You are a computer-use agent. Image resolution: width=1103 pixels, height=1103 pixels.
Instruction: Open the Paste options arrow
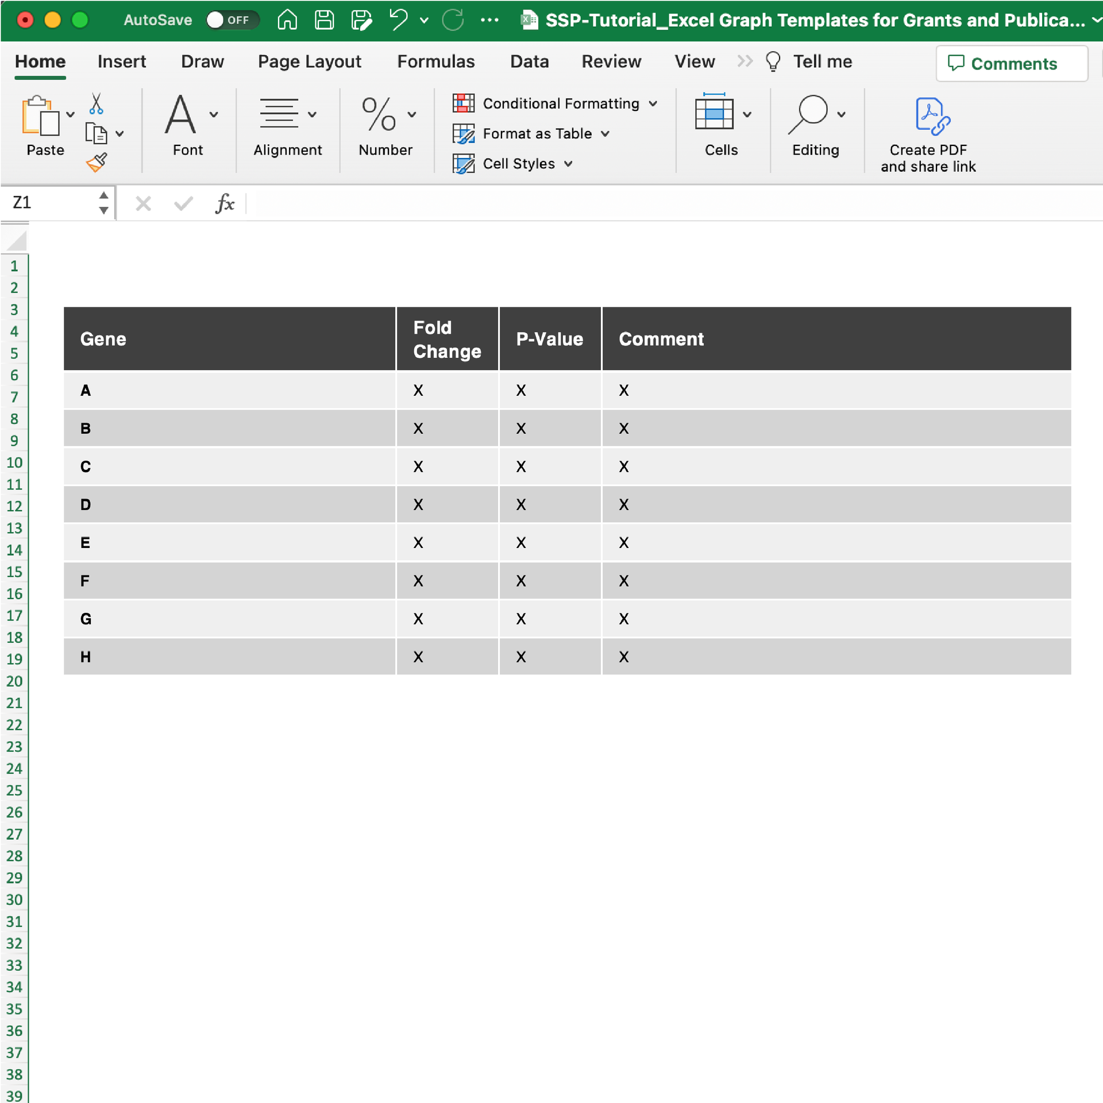[x=71, y=115]
